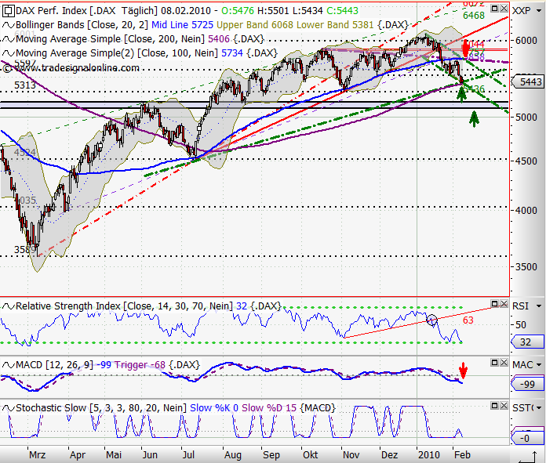Viewport: 546px width, 463px height.
Task: Click the Slow %K 0 value
Action: pos(214,408)
